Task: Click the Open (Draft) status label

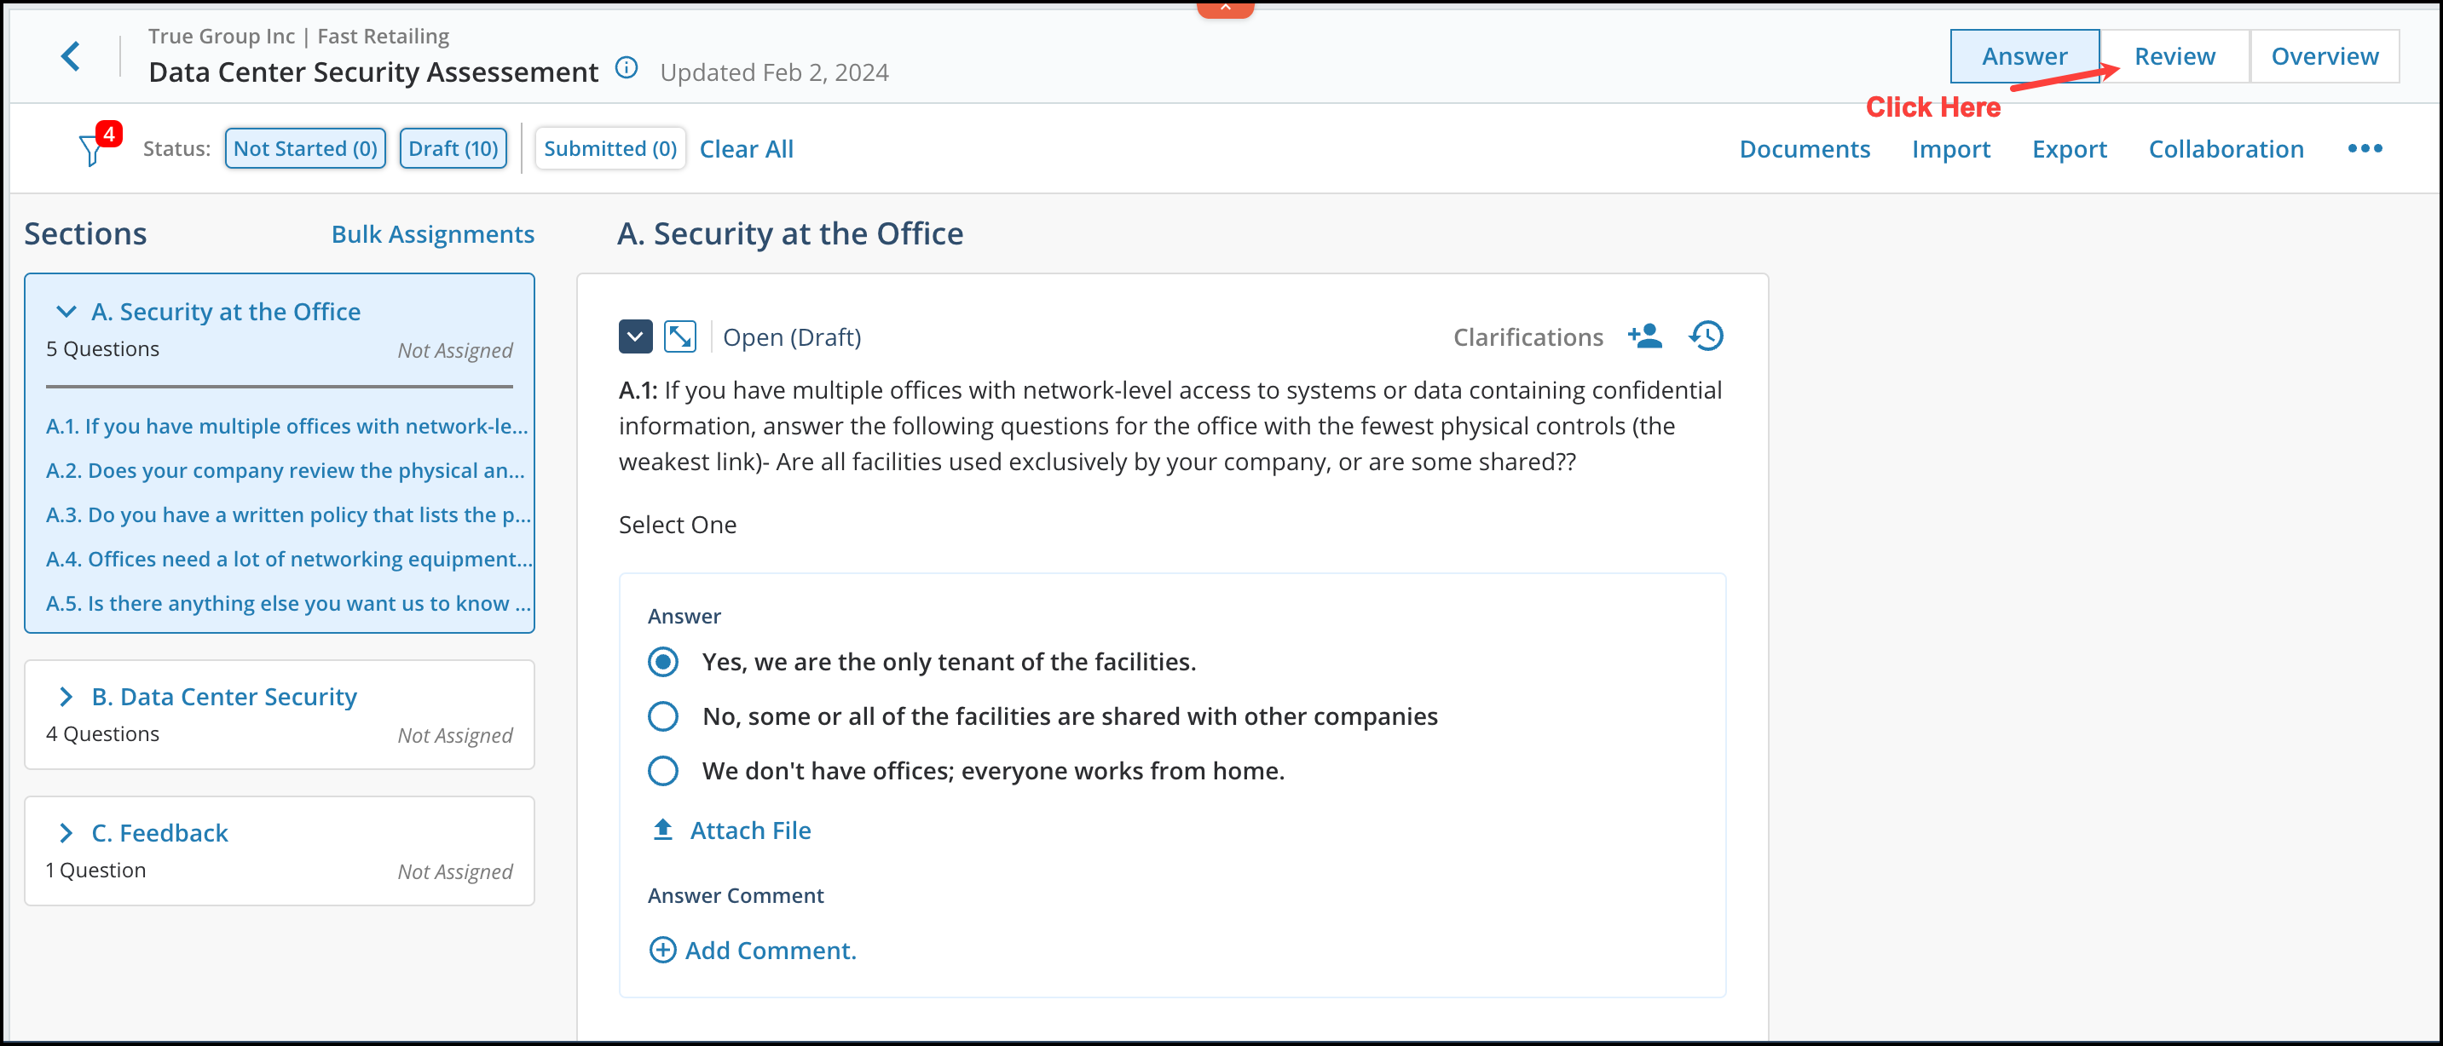Action: tap(792, 337)
